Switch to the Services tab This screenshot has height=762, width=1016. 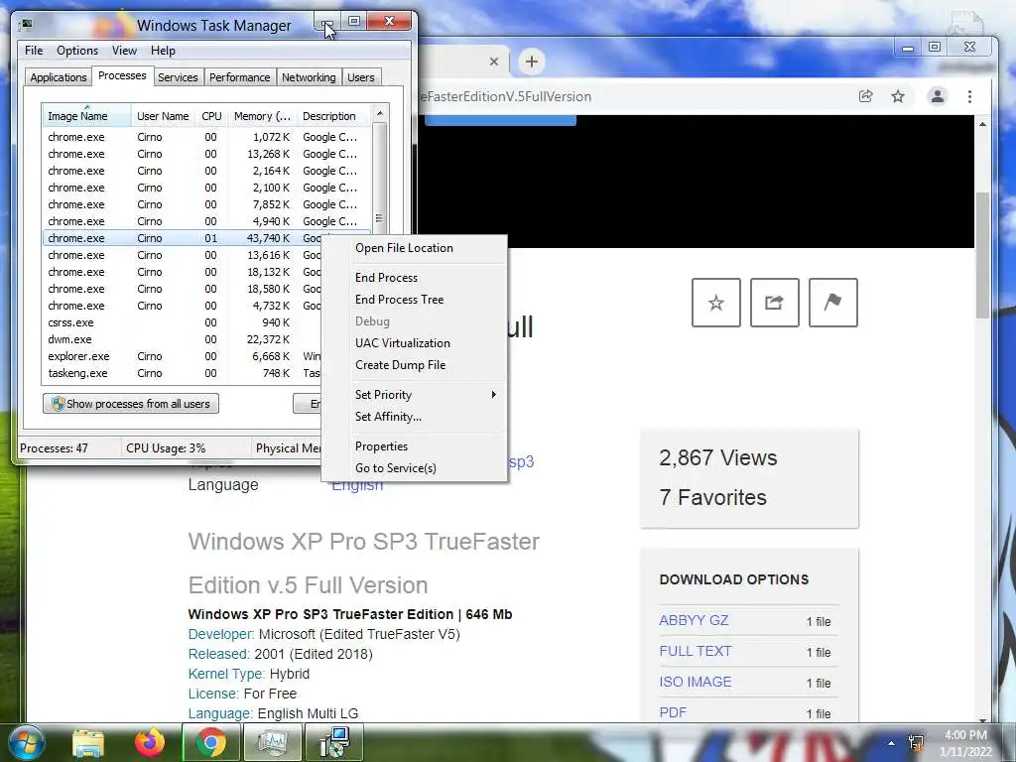[178, 77]
